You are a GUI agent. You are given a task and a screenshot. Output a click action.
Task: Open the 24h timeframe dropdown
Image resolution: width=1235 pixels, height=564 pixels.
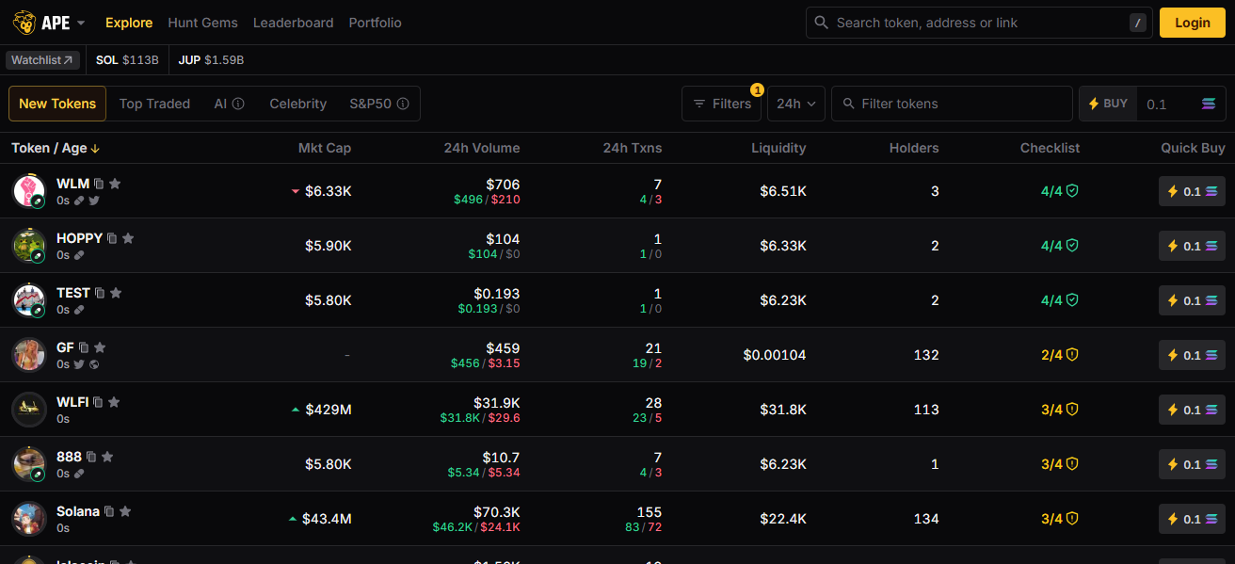tap(796, 104)
